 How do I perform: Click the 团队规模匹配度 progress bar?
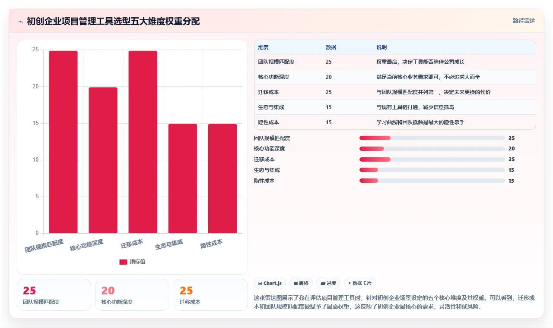click(x=432, y=138)
